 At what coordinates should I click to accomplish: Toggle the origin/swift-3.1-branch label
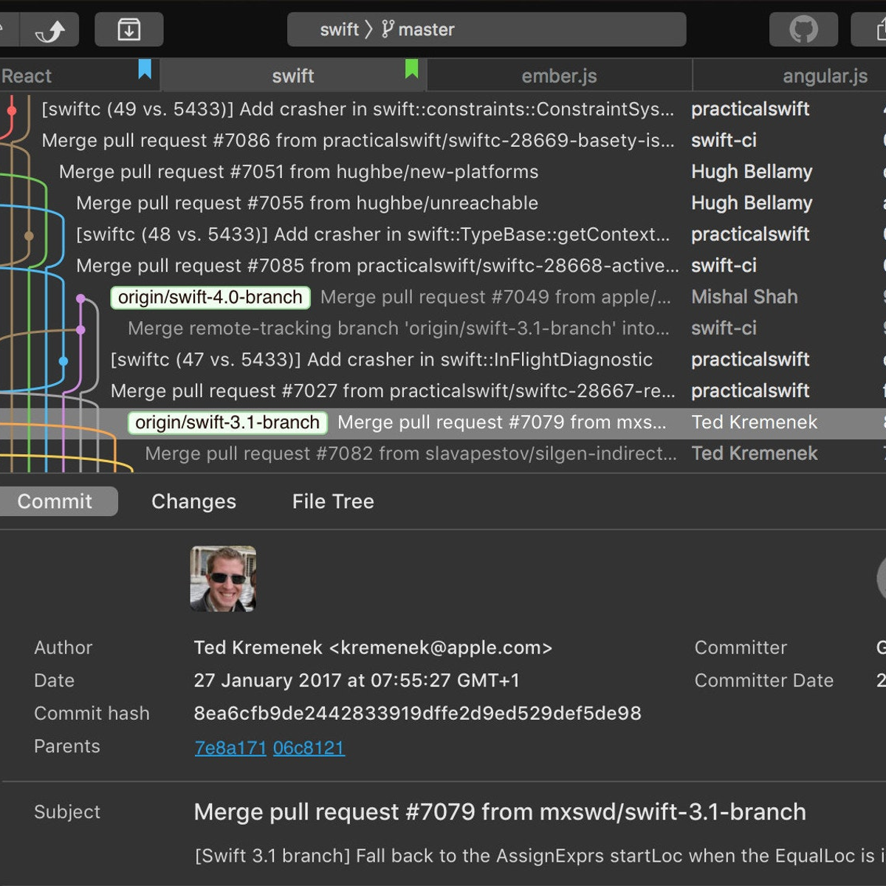[x=227, y=422]
